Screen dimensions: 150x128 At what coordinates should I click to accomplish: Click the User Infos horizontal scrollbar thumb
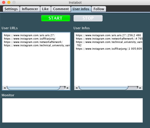point(104,88)
